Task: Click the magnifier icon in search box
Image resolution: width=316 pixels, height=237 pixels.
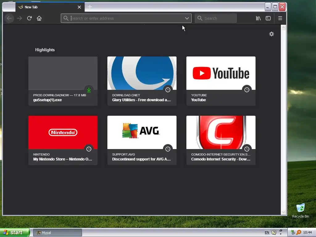Action: pyautogui.click(x=200, y=18)
